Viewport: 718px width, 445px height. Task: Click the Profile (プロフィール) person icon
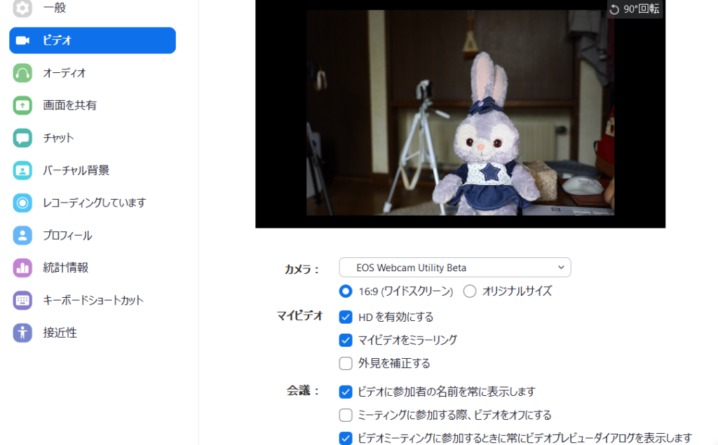22,235
